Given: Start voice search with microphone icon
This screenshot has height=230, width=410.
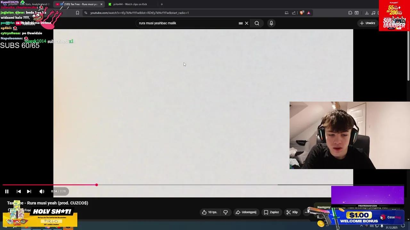Looking at the screenshot, I should click(271, 23).
